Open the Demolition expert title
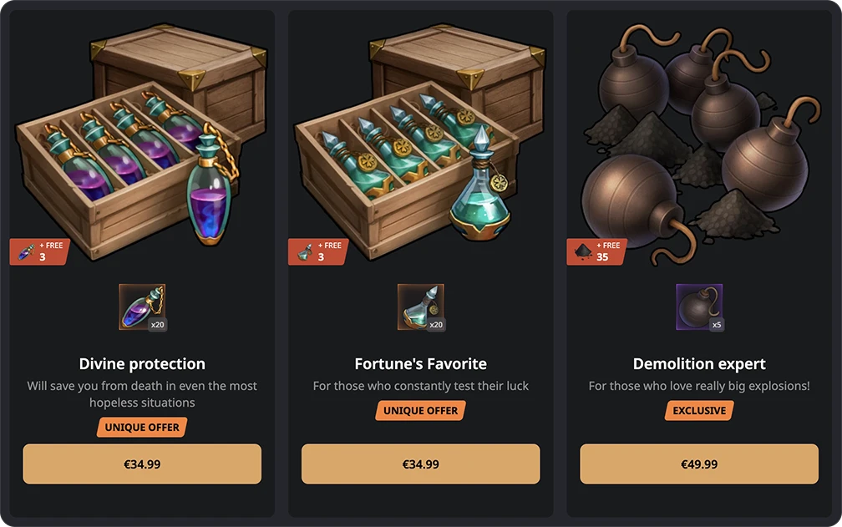The width and height of the screenshot is (842, 527). pos(699,364)
